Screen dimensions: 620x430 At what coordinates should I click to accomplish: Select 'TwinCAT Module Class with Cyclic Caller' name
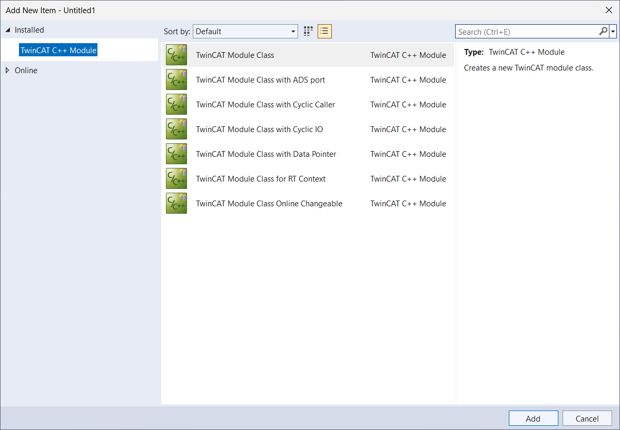pyautogui.click(x=265, y=105)
